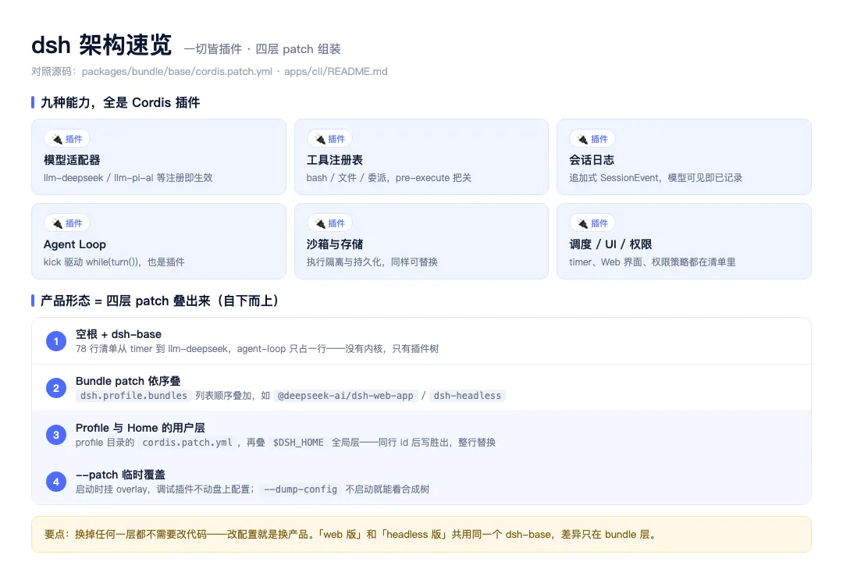Click the path packages/bundle/base/cordis.patch.yml
Image resolution: width=843 pixels, height=580 pixels.
pyautogui.click(x=177, y=72)
